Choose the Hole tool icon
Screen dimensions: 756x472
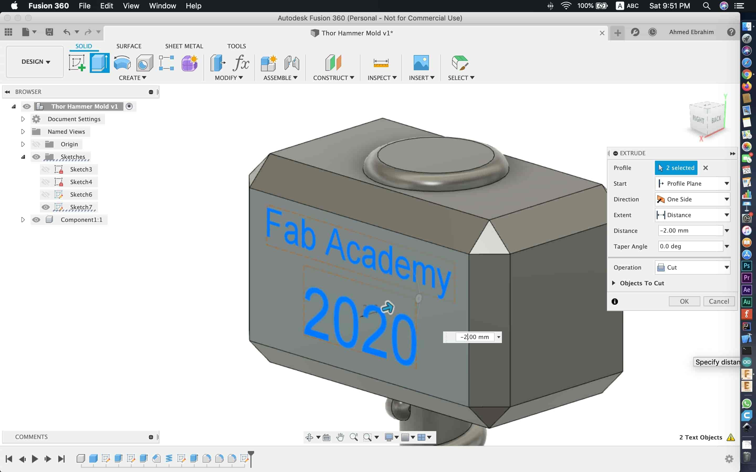[x=145, y=63]
